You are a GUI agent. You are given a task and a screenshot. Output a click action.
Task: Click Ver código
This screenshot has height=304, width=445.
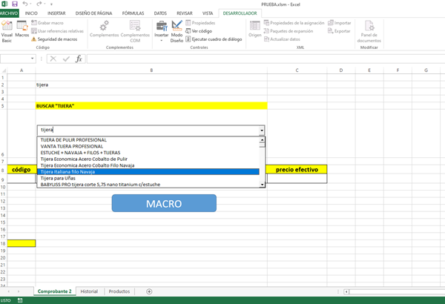coord(199,31)
